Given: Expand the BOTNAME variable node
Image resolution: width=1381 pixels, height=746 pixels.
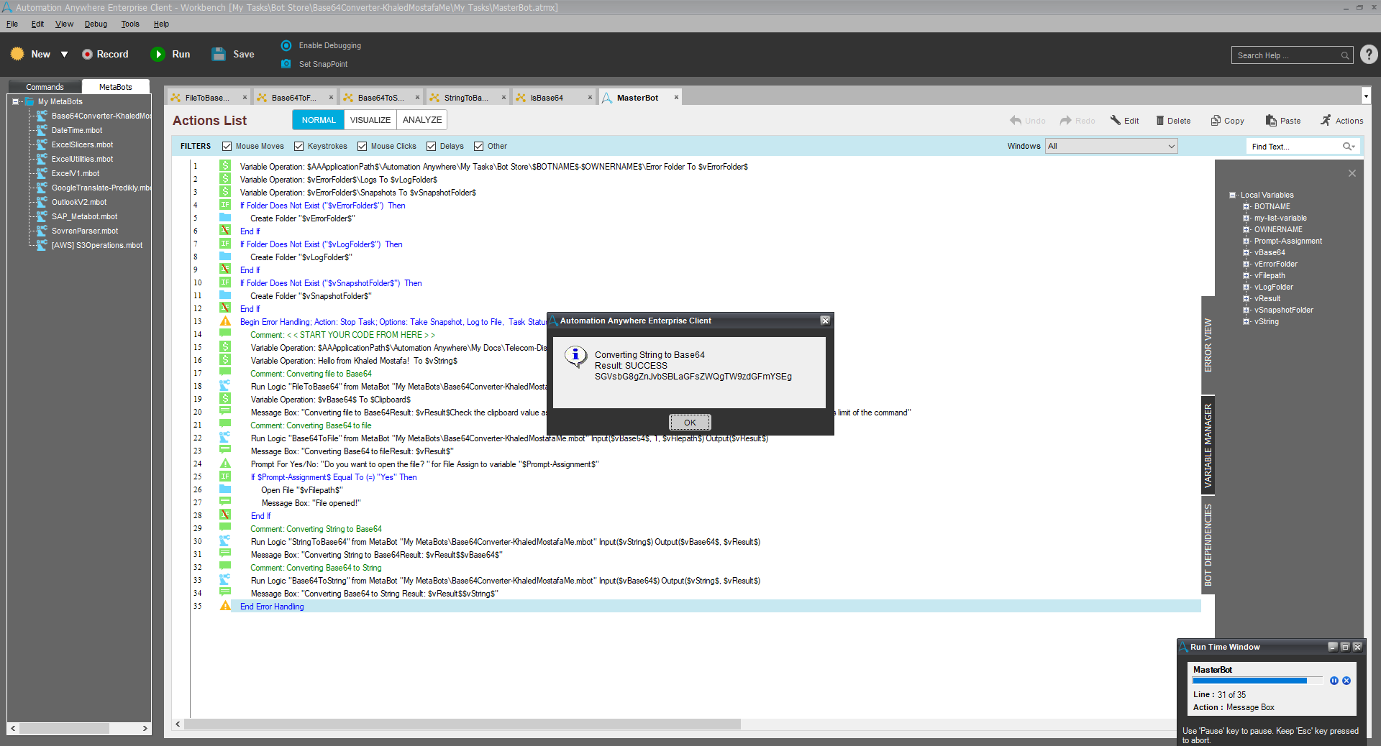Looking at the screenshot, I should 1246,206.
